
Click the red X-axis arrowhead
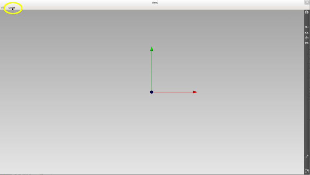tap(195, 92)
